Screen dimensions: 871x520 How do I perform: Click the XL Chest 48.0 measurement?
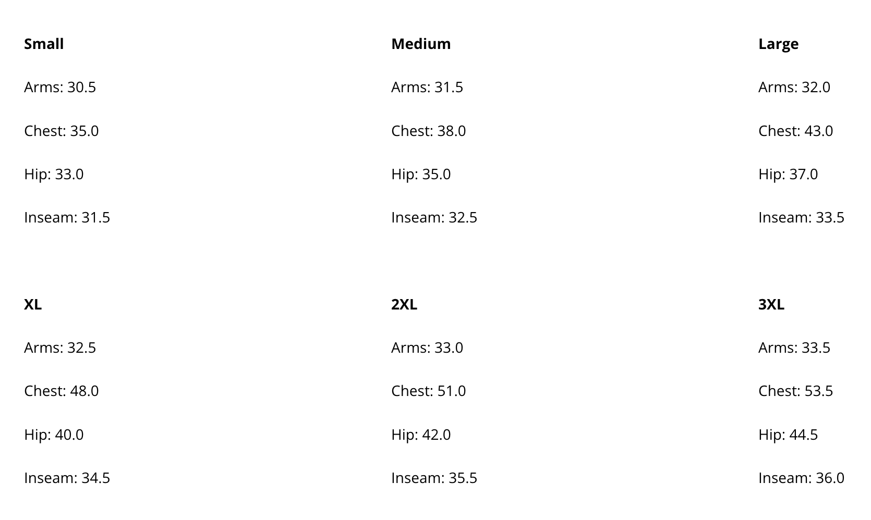coord(62,391)
